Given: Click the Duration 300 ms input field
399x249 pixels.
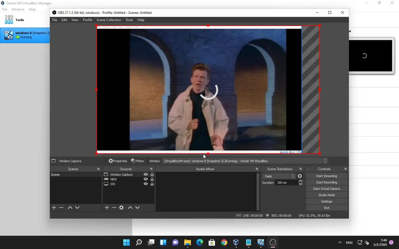Looking at the screenshot, I should 287,183.
